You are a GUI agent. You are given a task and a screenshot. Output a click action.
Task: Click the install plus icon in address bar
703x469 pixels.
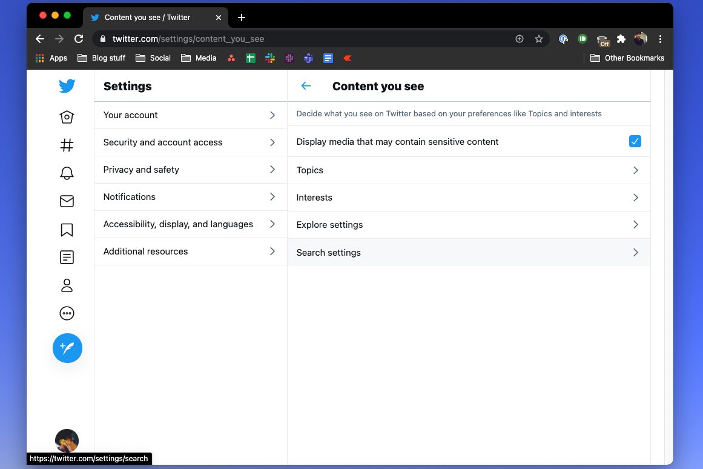pyautogui.click(x=519, y=39)
